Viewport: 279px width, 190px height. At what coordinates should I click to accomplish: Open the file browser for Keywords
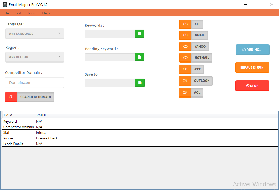coord(139,33)
